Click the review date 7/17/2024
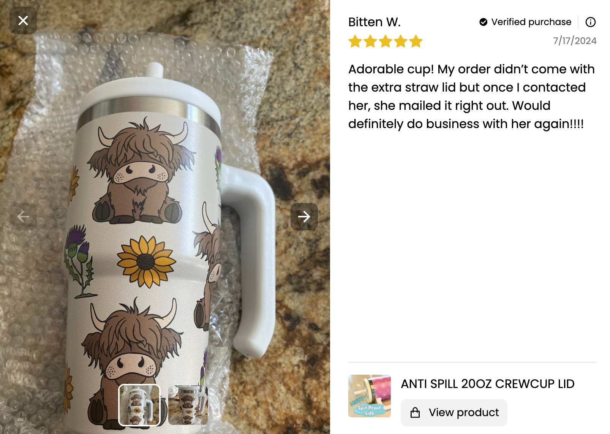Screen dimensions: 610x434 tap(575, 41)
